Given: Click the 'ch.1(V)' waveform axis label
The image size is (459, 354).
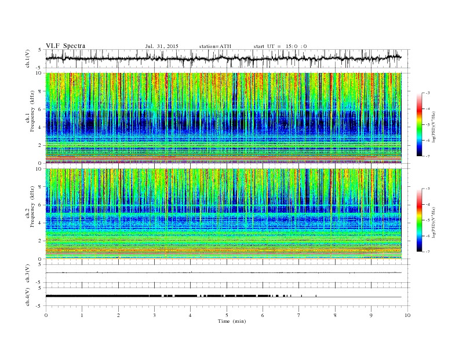Looking at the screenshot, I should point(28,58).
